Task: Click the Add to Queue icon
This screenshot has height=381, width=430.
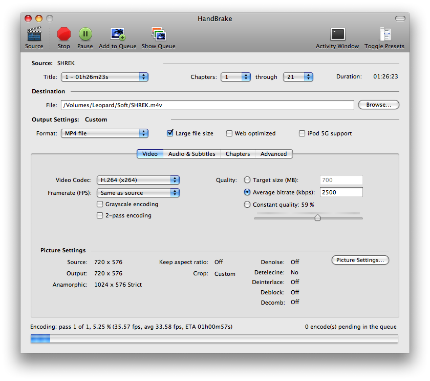Action: (x=118, y=34)
